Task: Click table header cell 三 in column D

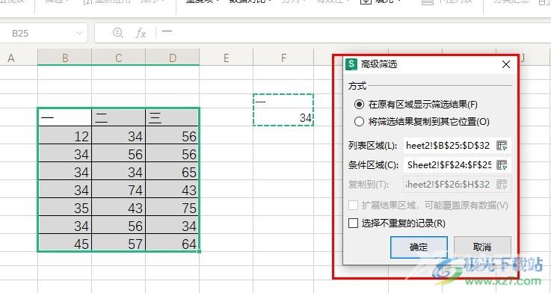Action: pyautogui.click(x=172, y=117)
